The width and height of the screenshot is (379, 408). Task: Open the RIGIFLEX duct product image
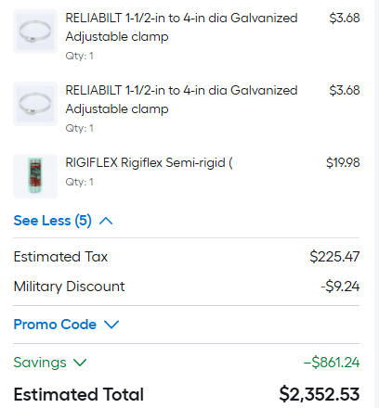(x=35, y=176)
